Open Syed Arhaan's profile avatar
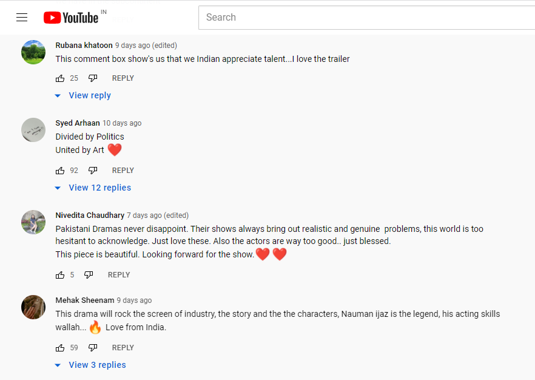This screenshot has width=535, height=380. [x=33, y=130]
